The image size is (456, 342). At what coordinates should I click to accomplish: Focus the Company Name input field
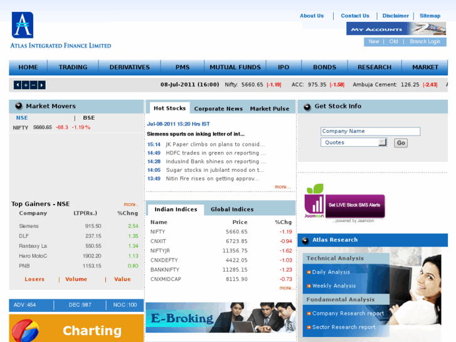point(370,131)
